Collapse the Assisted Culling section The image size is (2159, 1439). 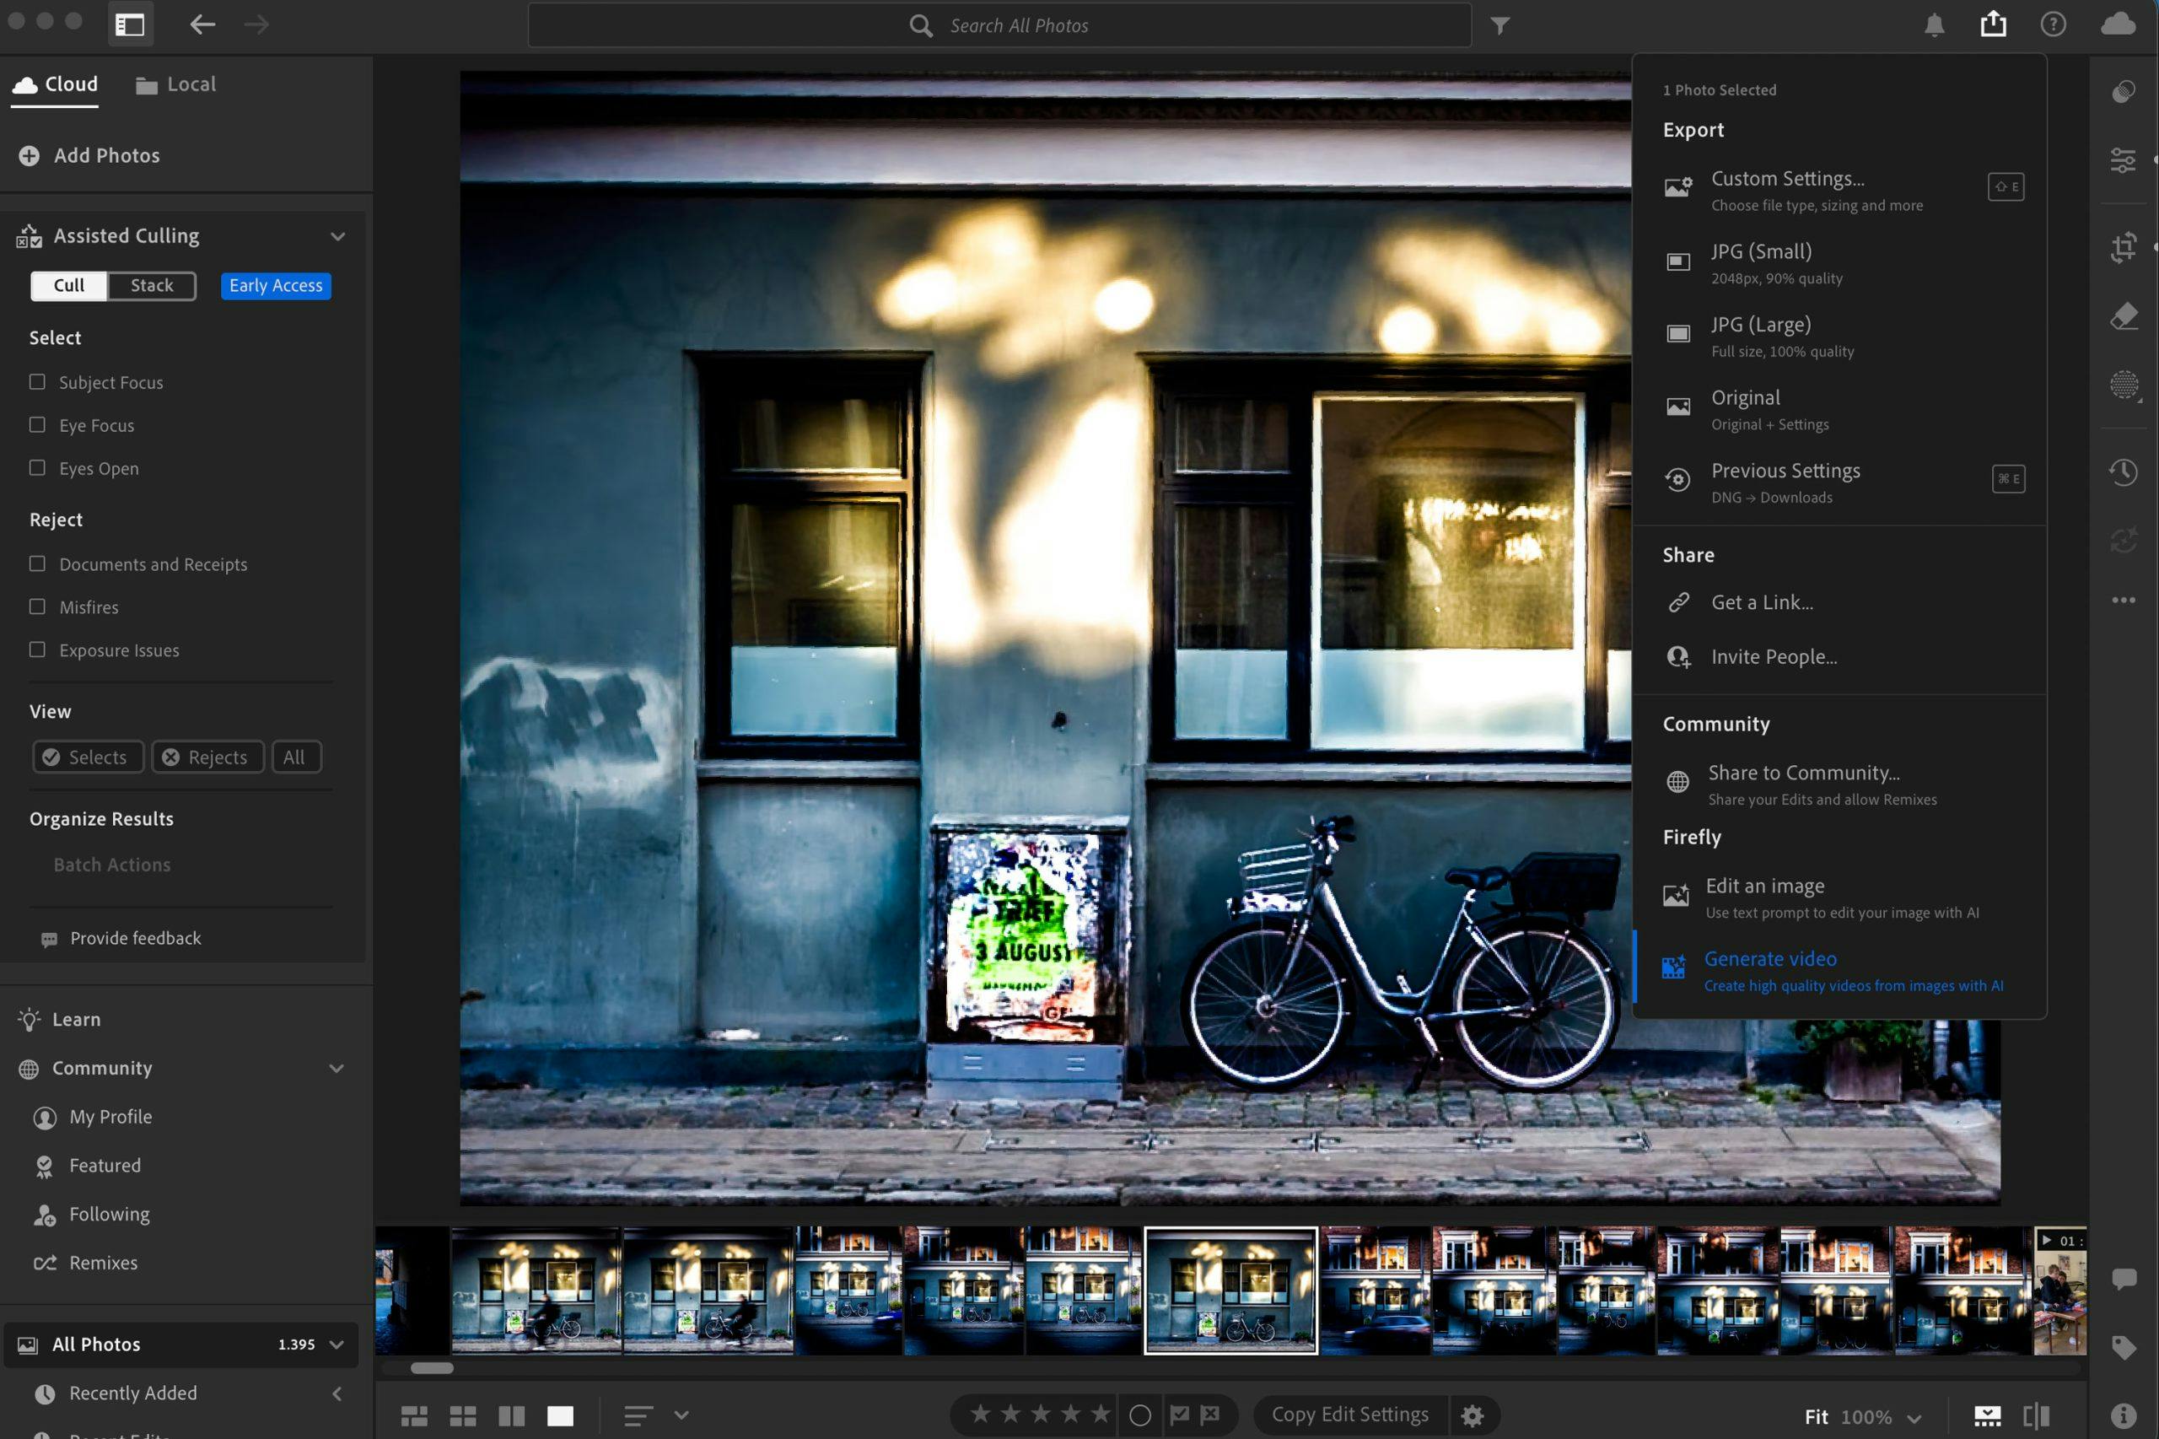337,236
